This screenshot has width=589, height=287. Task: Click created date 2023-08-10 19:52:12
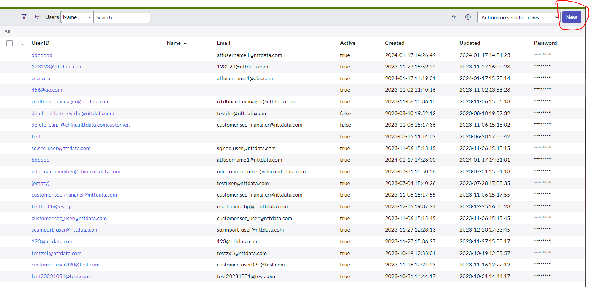pos(410,113)
